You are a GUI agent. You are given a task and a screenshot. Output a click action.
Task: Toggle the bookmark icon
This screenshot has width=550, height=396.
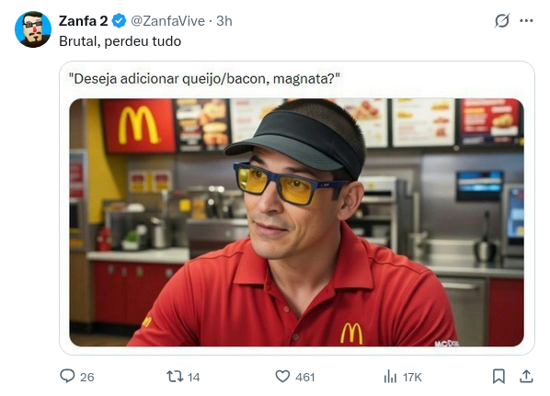[x=498, y=377]
